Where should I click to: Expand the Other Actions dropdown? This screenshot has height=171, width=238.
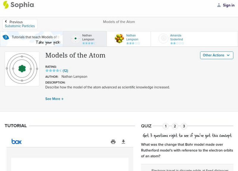click(216, 55)
